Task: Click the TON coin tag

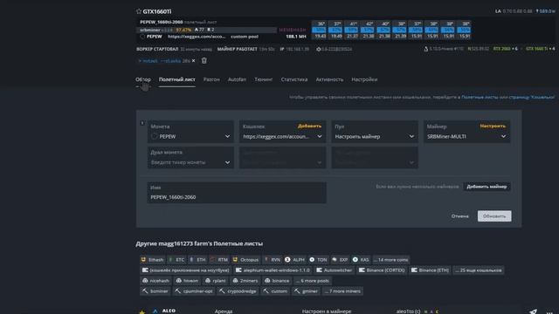Action: click(318, 260)
